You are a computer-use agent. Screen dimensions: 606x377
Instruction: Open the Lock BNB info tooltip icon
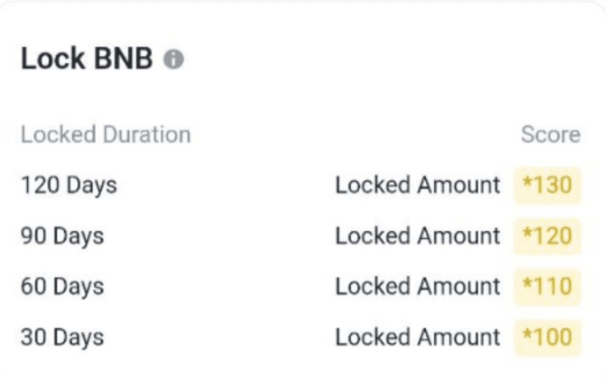coord(173,61)
